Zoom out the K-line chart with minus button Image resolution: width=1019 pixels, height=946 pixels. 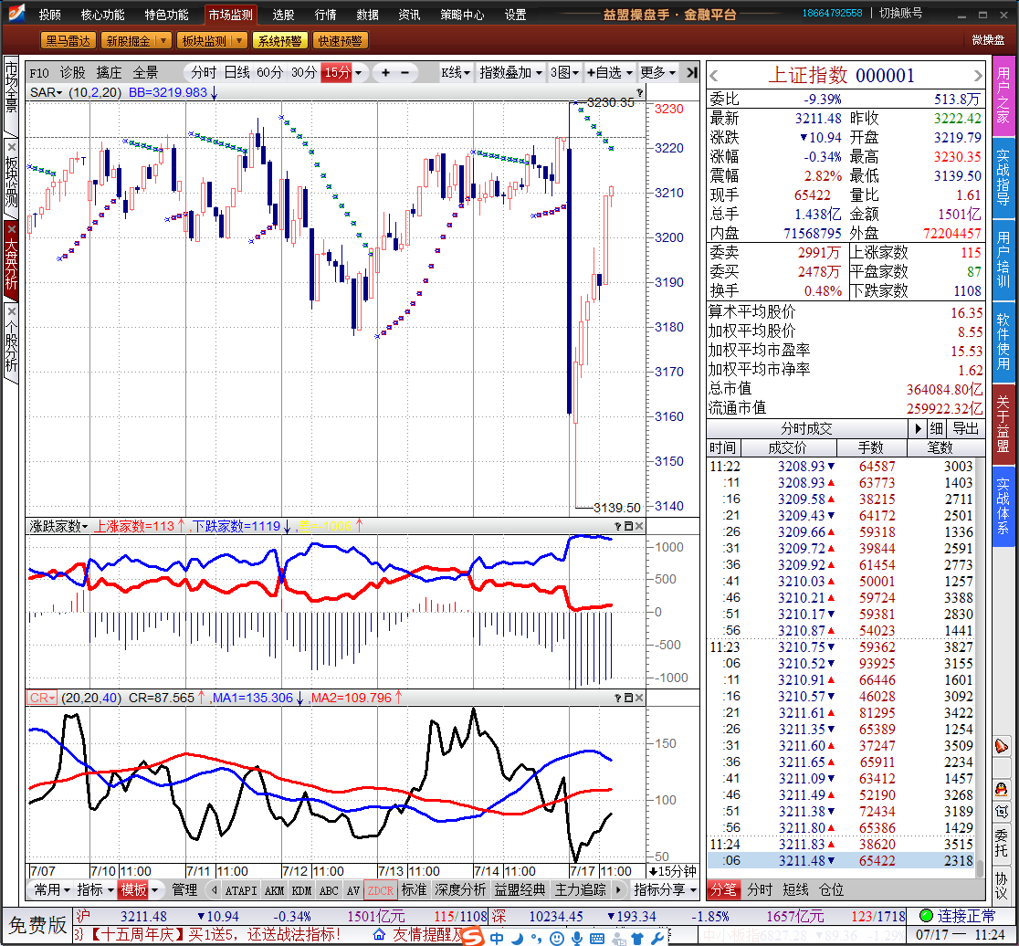tap(405, 73)
